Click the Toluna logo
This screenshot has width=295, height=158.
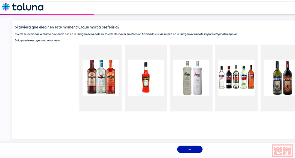pyautogui.click(x=23, y=7)
